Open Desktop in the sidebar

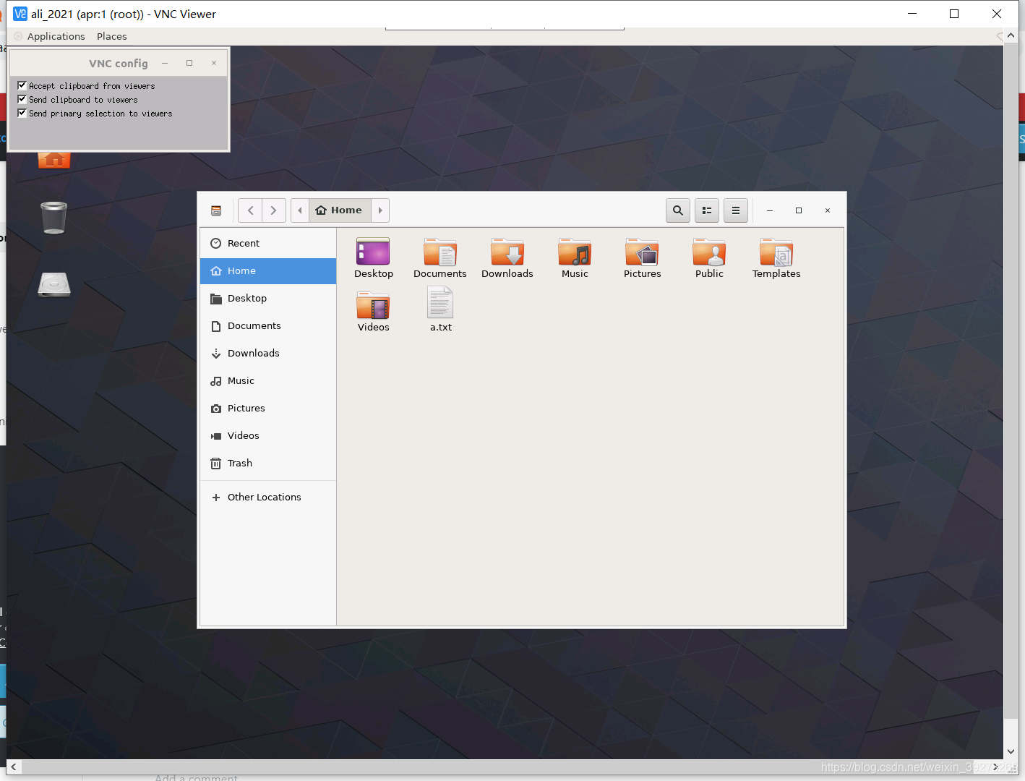[x=268, y=299]
